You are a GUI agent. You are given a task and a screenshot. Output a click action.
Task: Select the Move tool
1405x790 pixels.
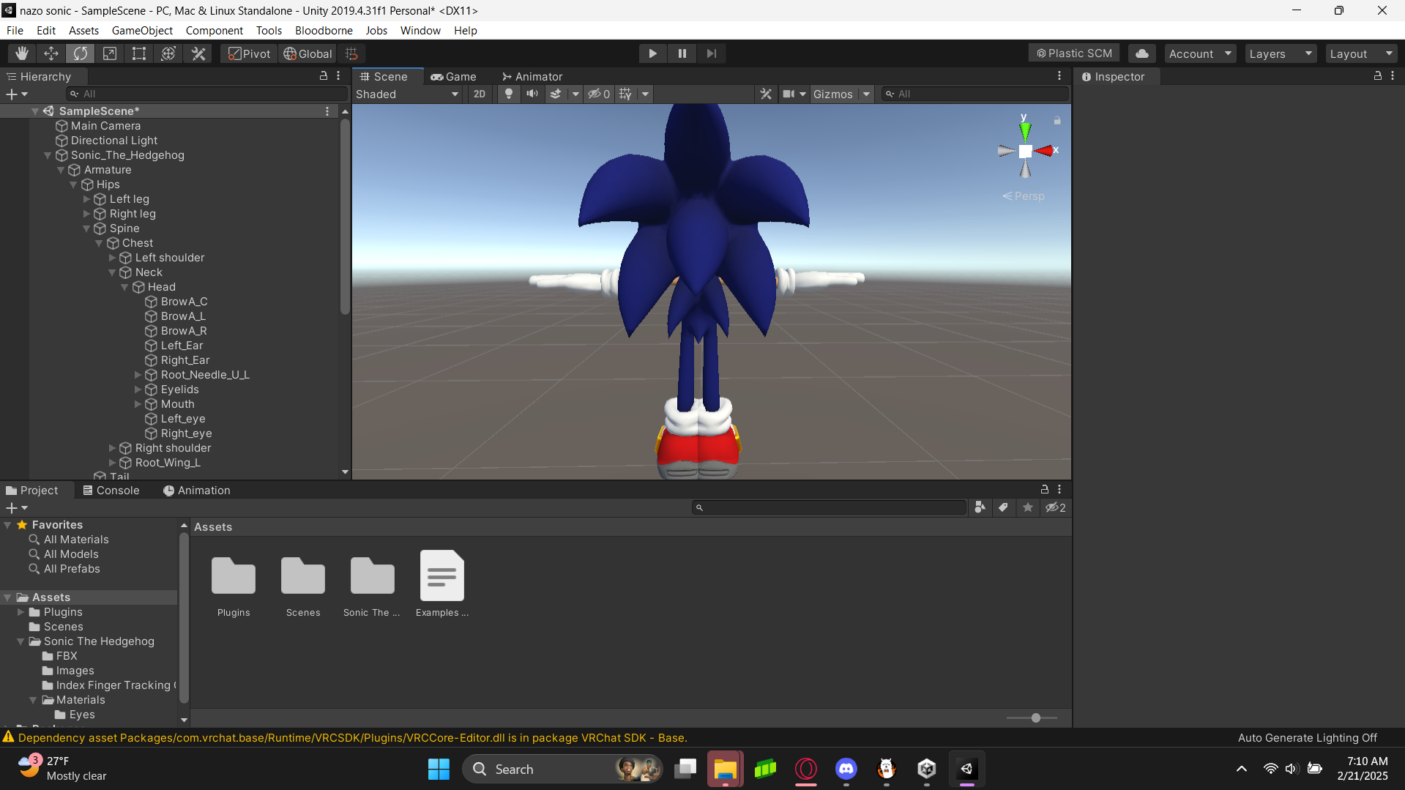click(51, 53)
